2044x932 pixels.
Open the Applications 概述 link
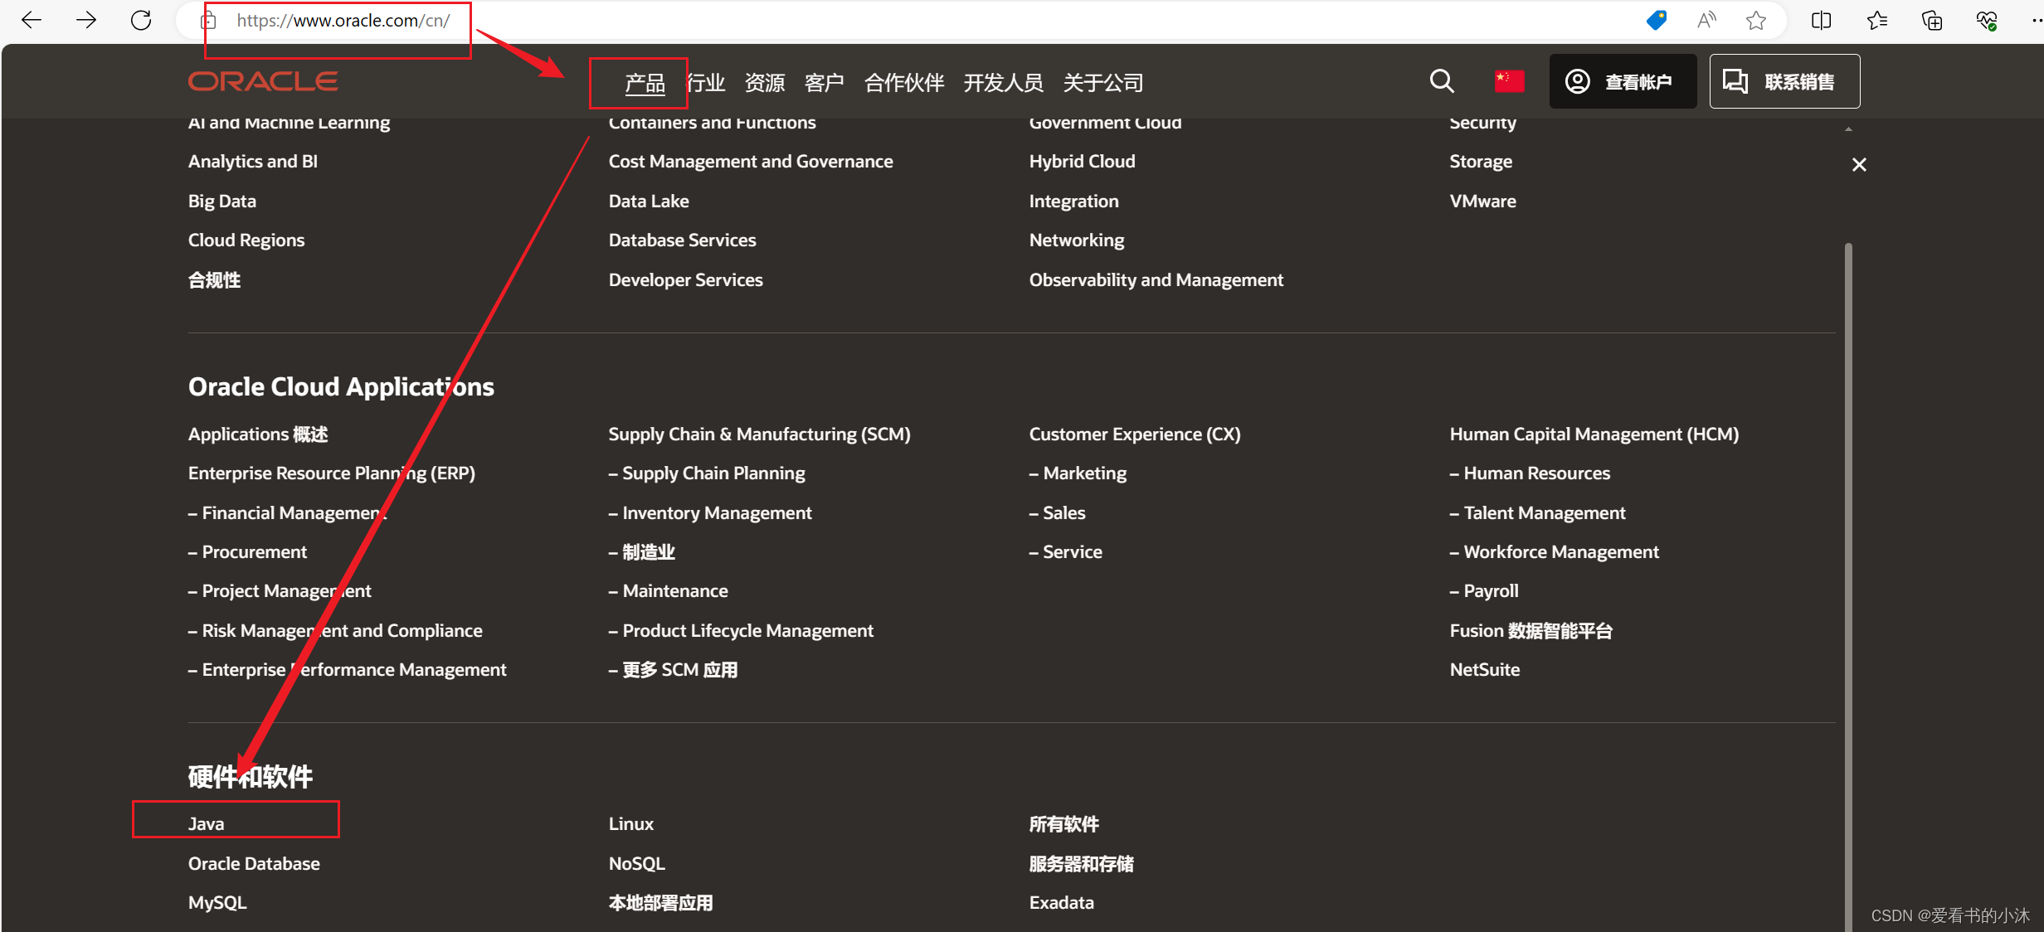(x=258, y=434)
